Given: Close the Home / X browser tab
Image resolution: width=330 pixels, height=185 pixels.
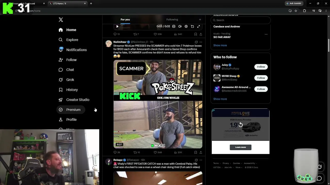Looking at the screenshot, I should (x=85, y=4).
